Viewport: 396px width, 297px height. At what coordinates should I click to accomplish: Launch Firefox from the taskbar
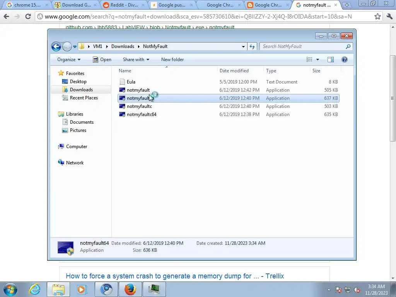pos(130,289)
